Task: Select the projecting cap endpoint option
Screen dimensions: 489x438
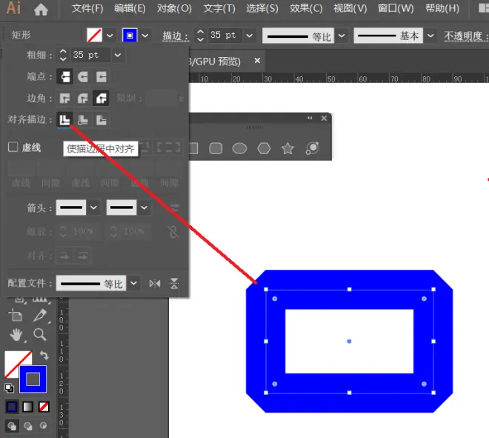Action: click(101, 77)
